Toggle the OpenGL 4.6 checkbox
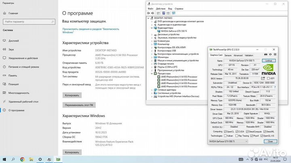The width and height of the screenshot is (291, 163). (261, 136)
